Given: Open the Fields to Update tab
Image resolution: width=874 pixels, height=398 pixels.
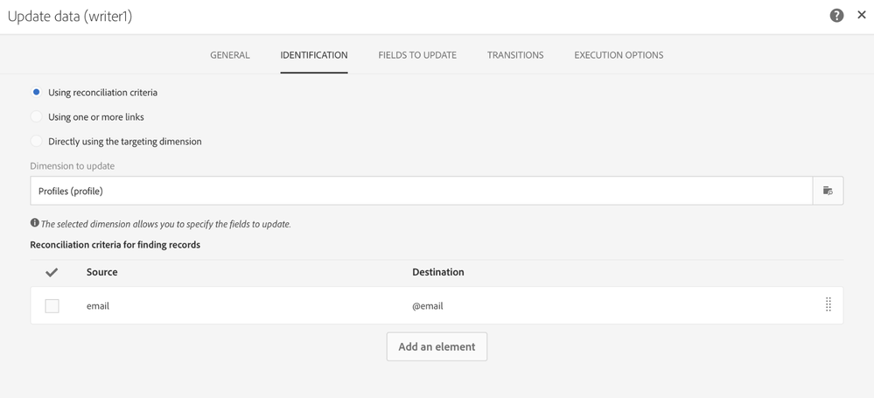Looking at the screenshot, I should point(417,55).
